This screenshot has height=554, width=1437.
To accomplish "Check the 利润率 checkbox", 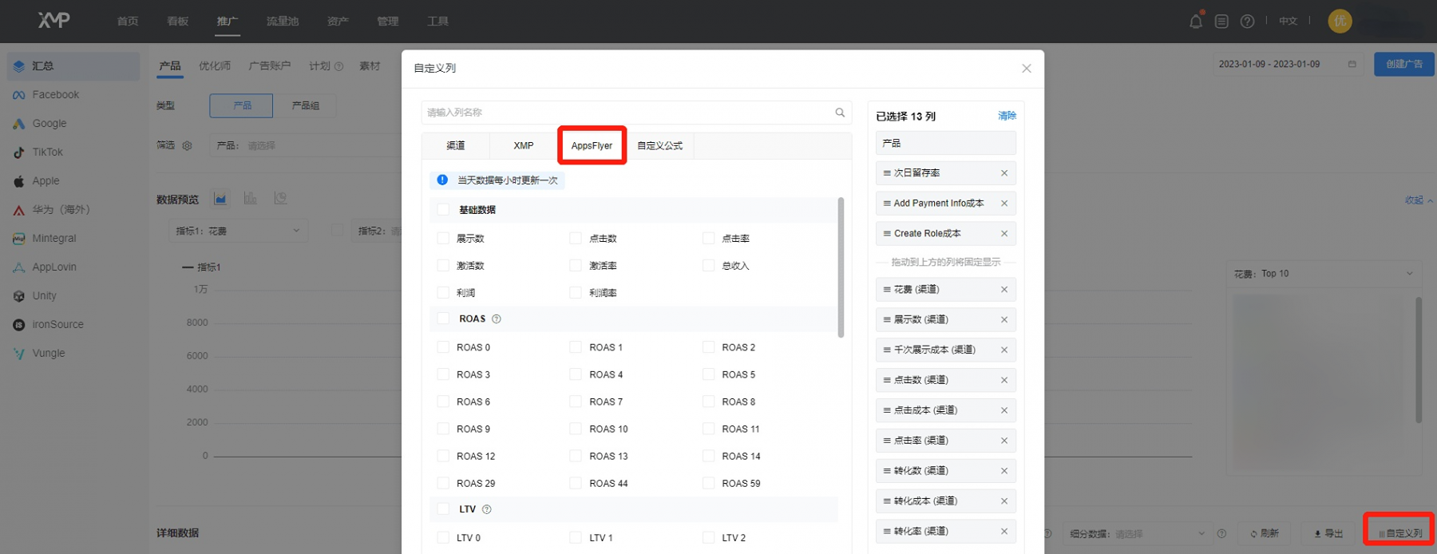I will (576, 293).
